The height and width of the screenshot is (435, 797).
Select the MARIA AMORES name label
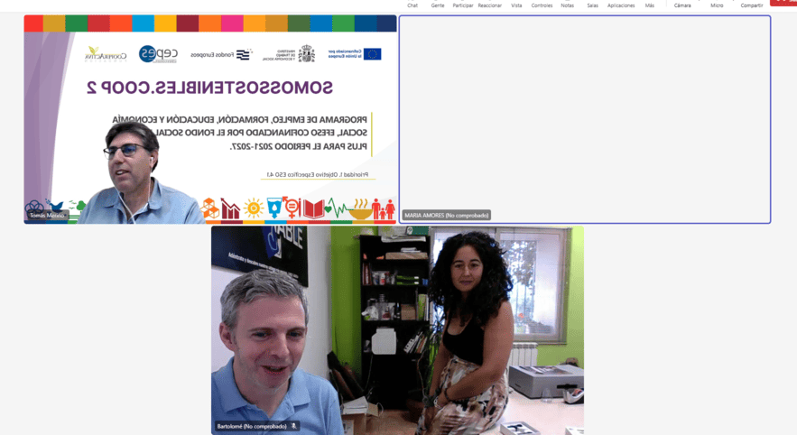pos(446,216)
